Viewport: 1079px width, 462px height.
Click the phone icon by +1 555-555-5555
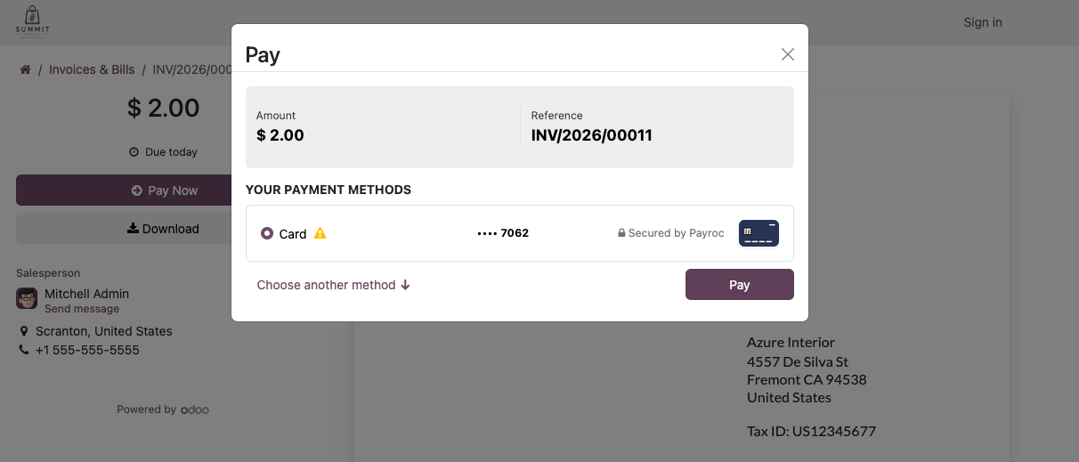(24, 350)
